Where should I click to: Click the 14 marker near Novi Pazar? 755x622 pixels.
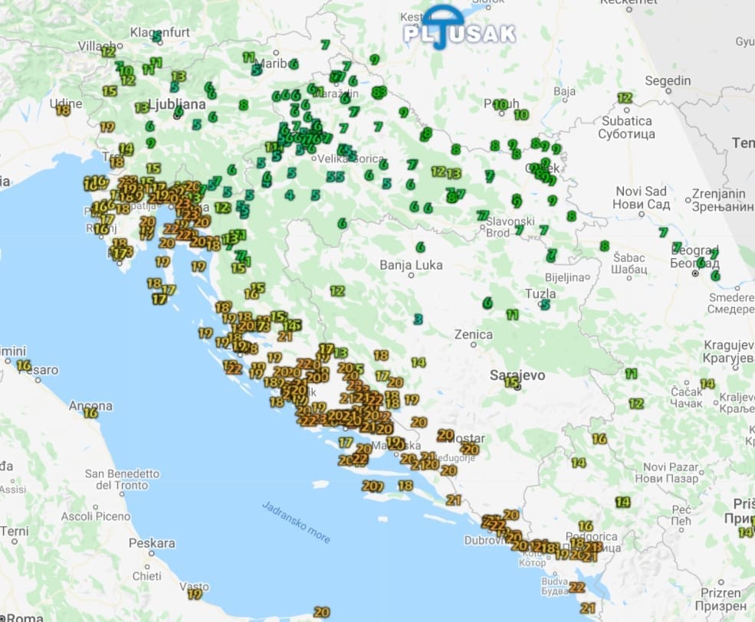(578, 463)
